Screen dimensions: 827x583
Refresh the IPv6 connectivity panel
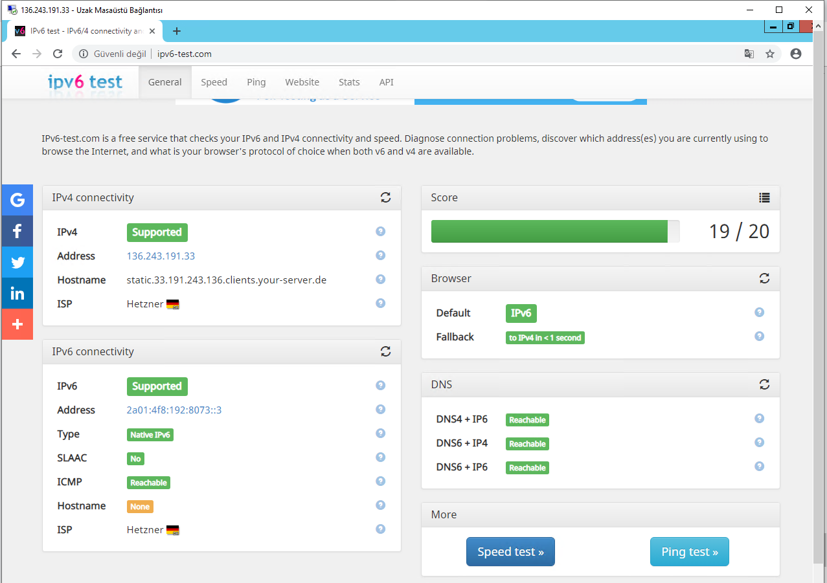[385, 351]
